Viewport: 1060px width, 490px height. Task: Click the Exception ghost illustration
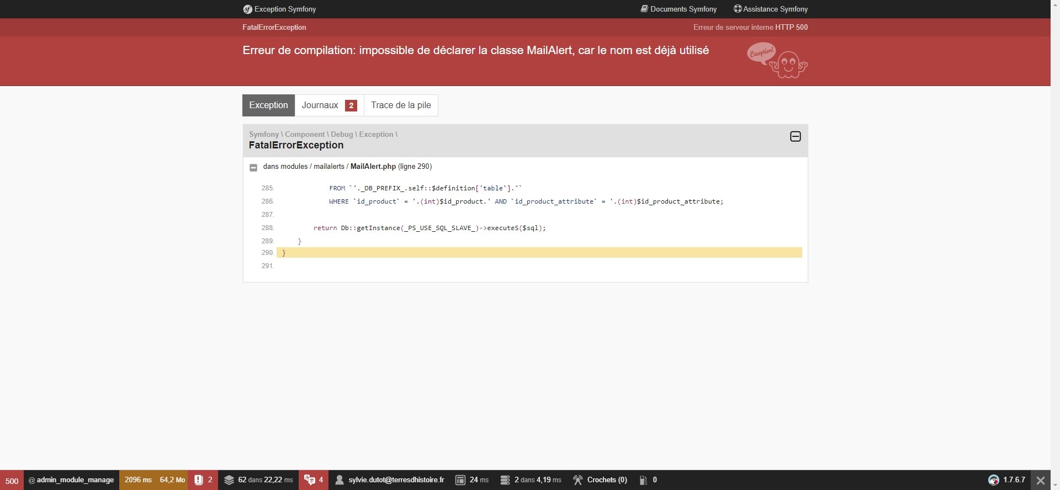[x=777, y=60]
